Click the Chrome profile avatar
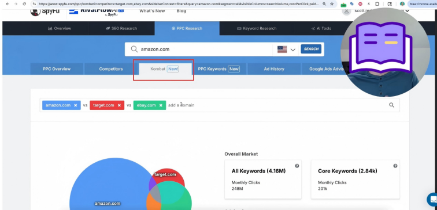 tap(402, 4)
